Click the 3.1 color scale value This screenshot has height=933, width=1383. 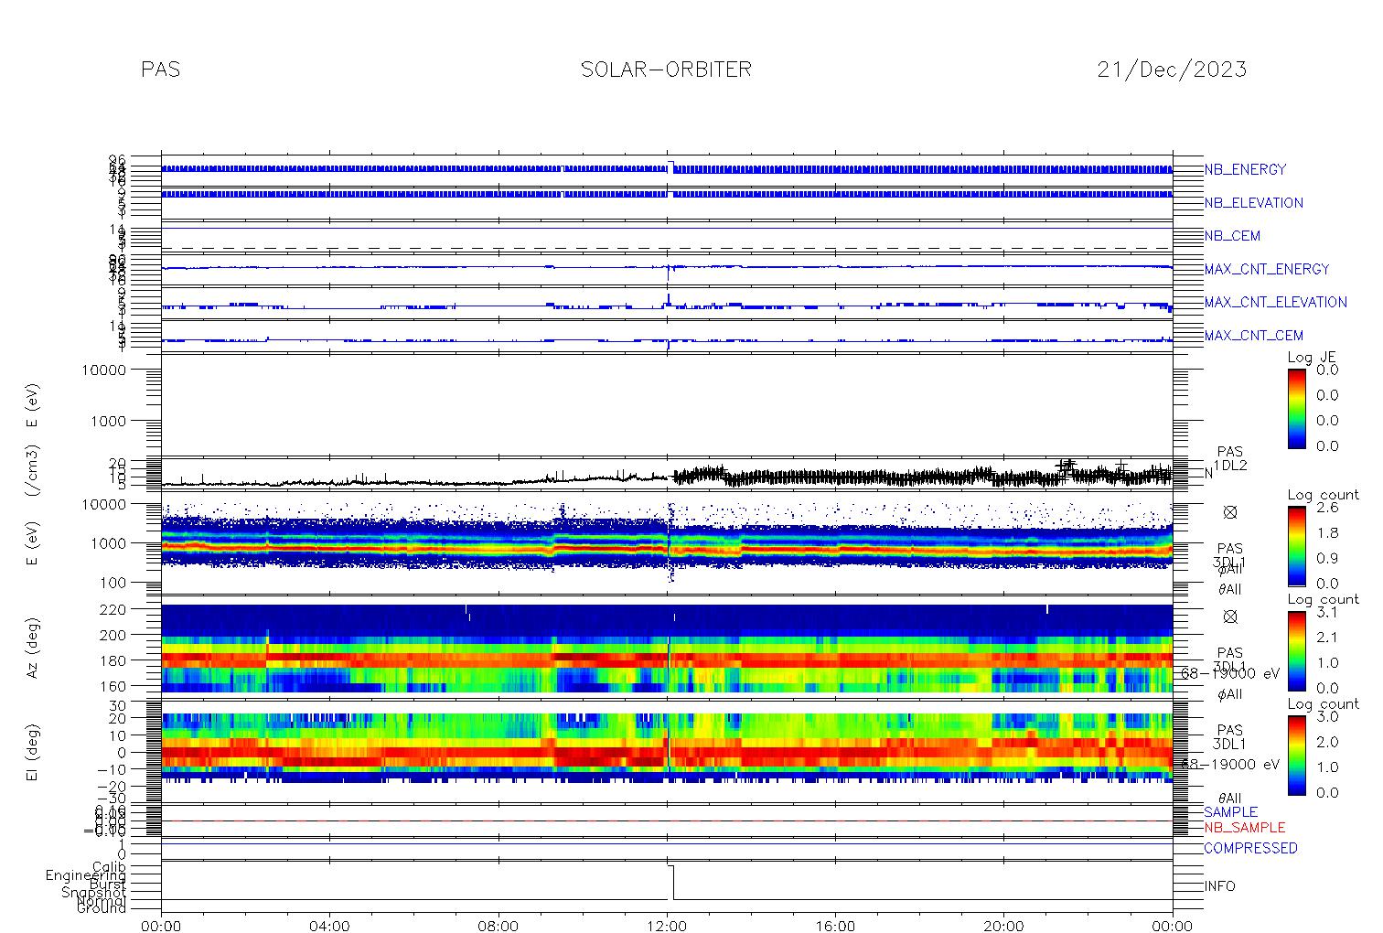1326,612
